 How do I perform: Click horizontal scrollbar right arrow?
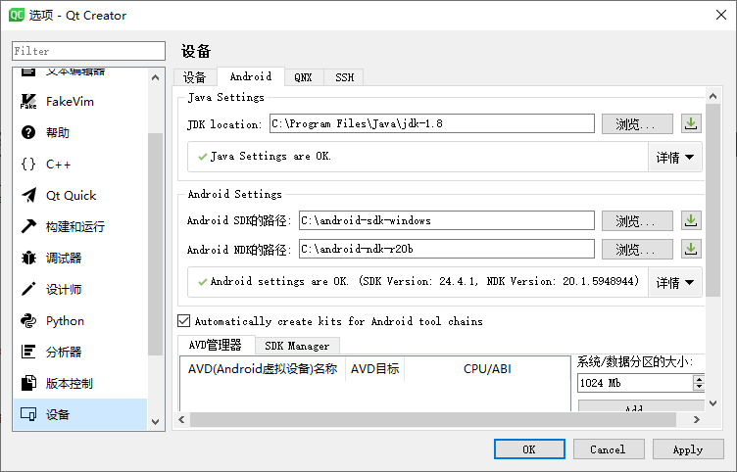(697, 419)
